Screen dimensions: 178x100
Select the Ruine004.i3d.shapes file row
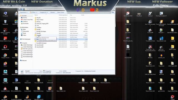click(61, 43)
